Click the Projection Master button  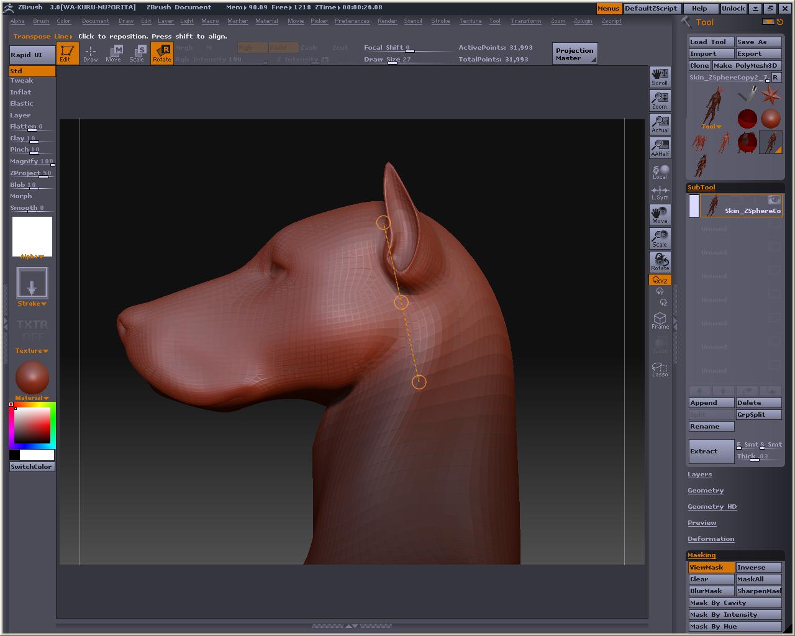(x=575, y=54)
